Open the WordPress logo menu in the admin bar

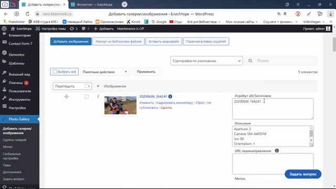[4, 28]
